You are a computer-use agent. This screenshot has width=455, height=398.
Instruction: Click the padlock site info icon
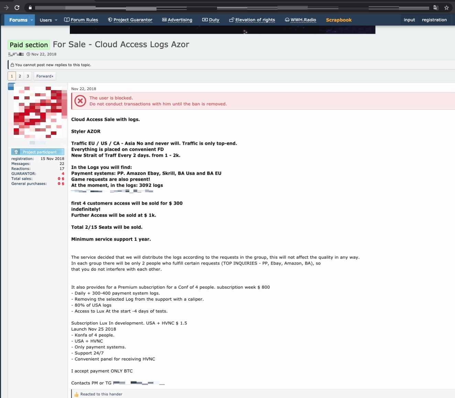(x=30, y=8)
